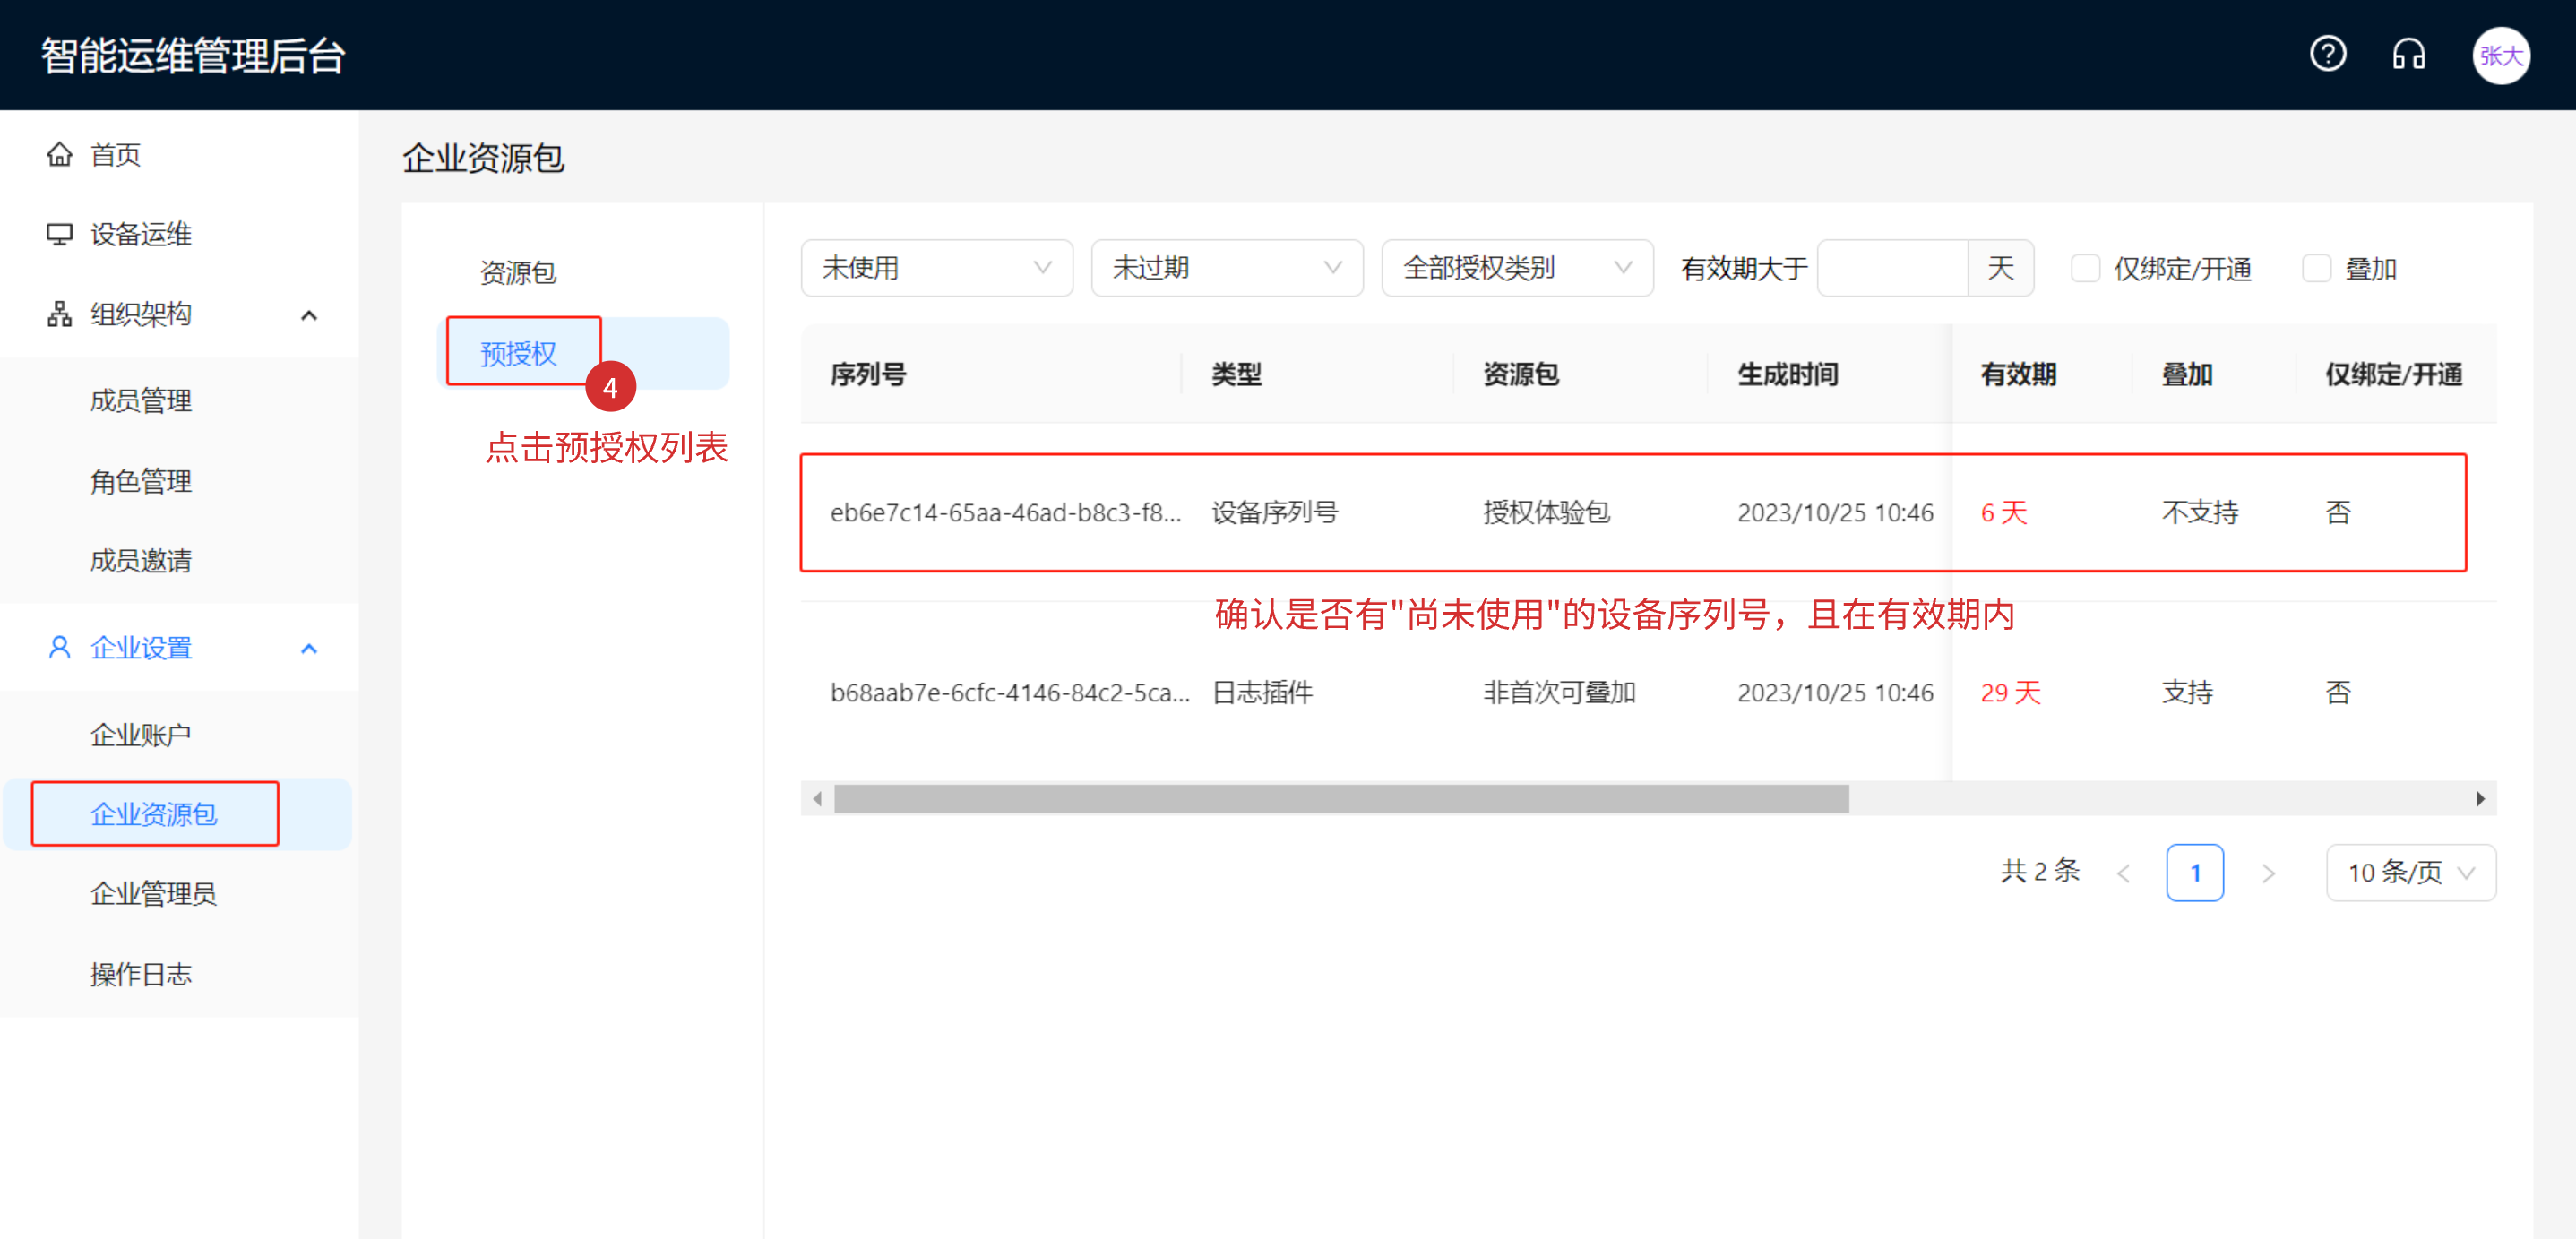Click the person icon beside 企业设置
Image resolution: width=2576 pixels, height=1239 pixels.
click(x=60, y=648)
